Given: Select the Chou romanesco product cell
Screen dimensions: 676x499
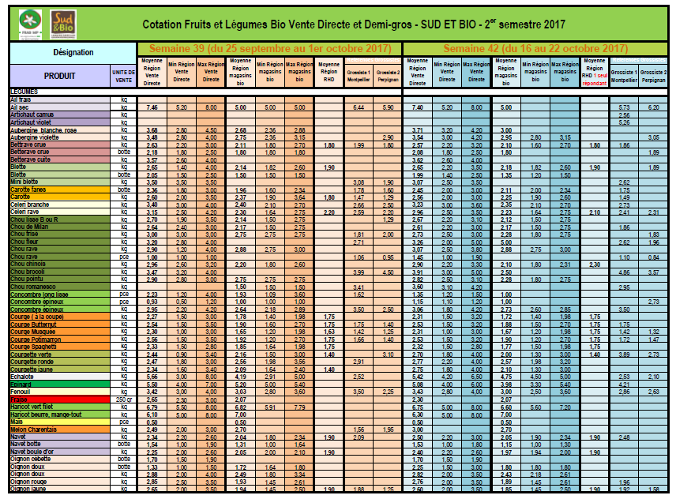Looking at the screenshot, I should coord(60,287).
